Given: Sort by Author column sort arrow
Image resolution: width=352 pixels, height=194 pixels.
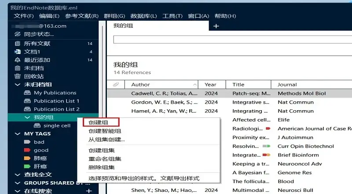Looking at the screenshot, I should 194,85.
